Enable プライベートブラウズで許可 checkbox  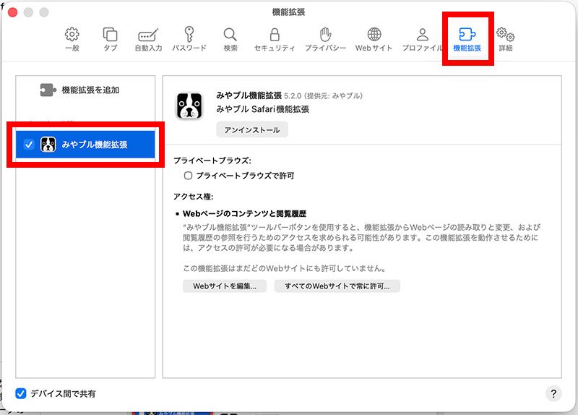tap(188, 176)
